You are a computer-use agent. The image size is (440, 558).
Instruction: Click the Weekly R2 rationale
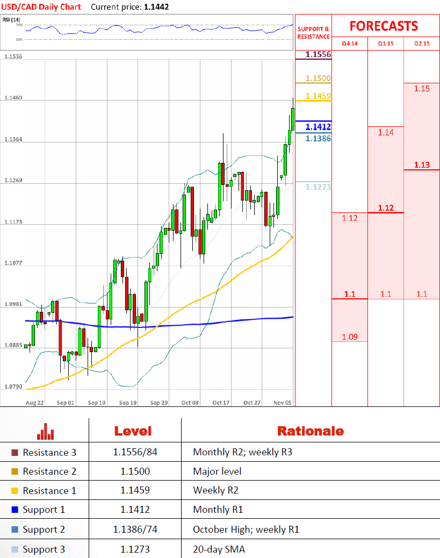(x=215, y=490)
